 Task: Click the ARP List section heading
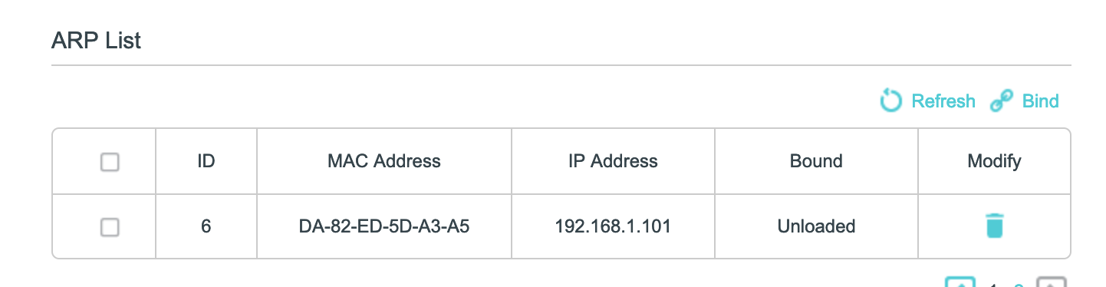[97, 41]
